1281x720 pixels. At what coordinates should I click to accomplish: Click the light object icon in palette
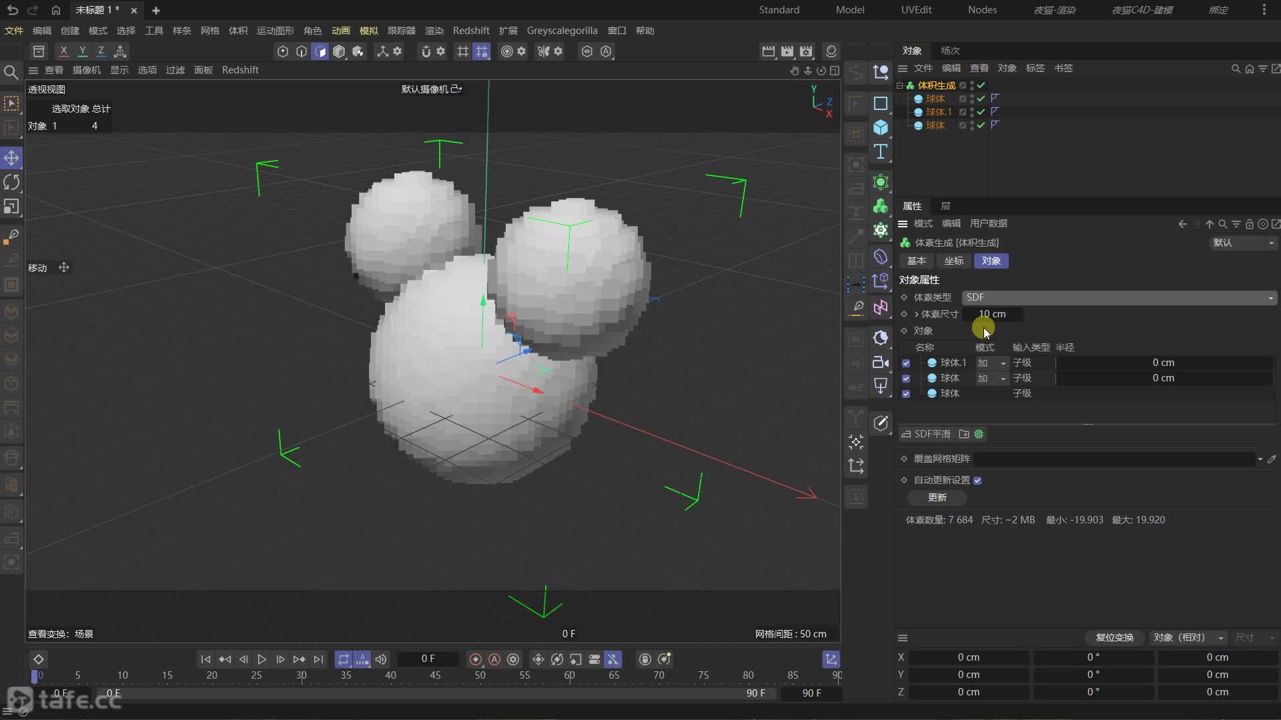coord(881,385)
